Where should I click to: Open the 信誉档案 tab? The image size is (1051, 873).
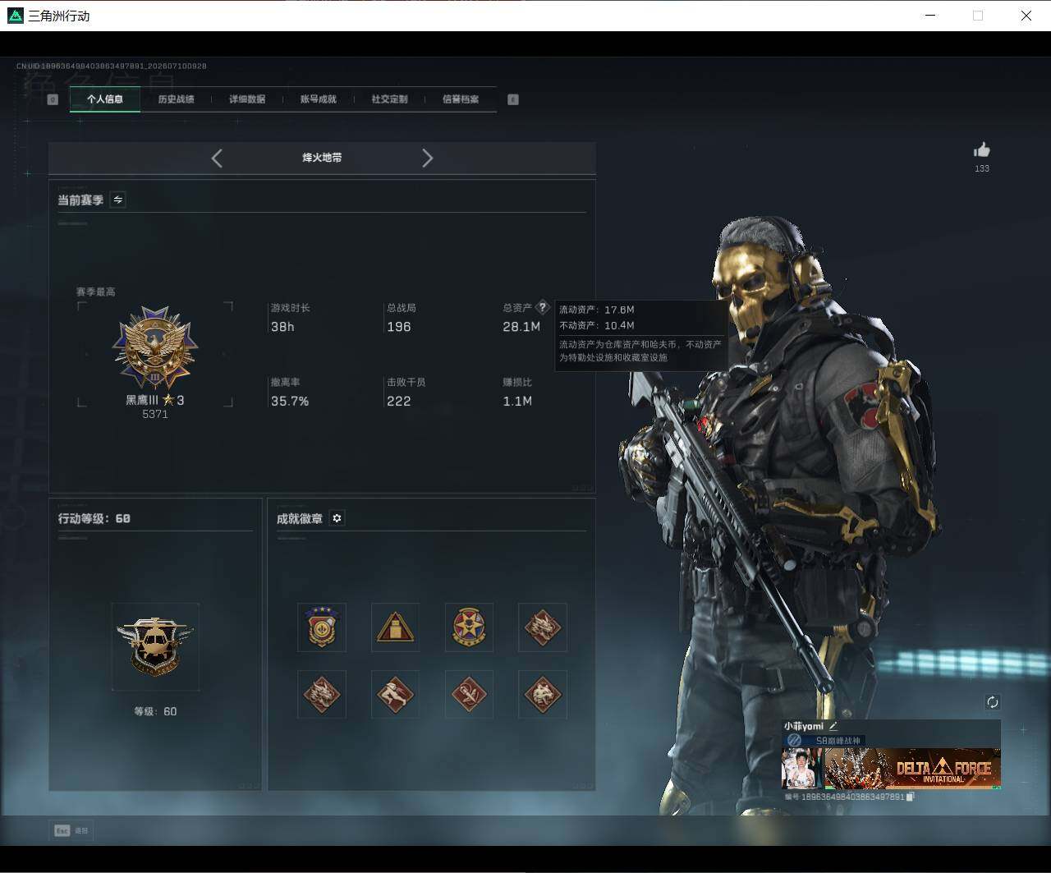(x=461, y=99)
